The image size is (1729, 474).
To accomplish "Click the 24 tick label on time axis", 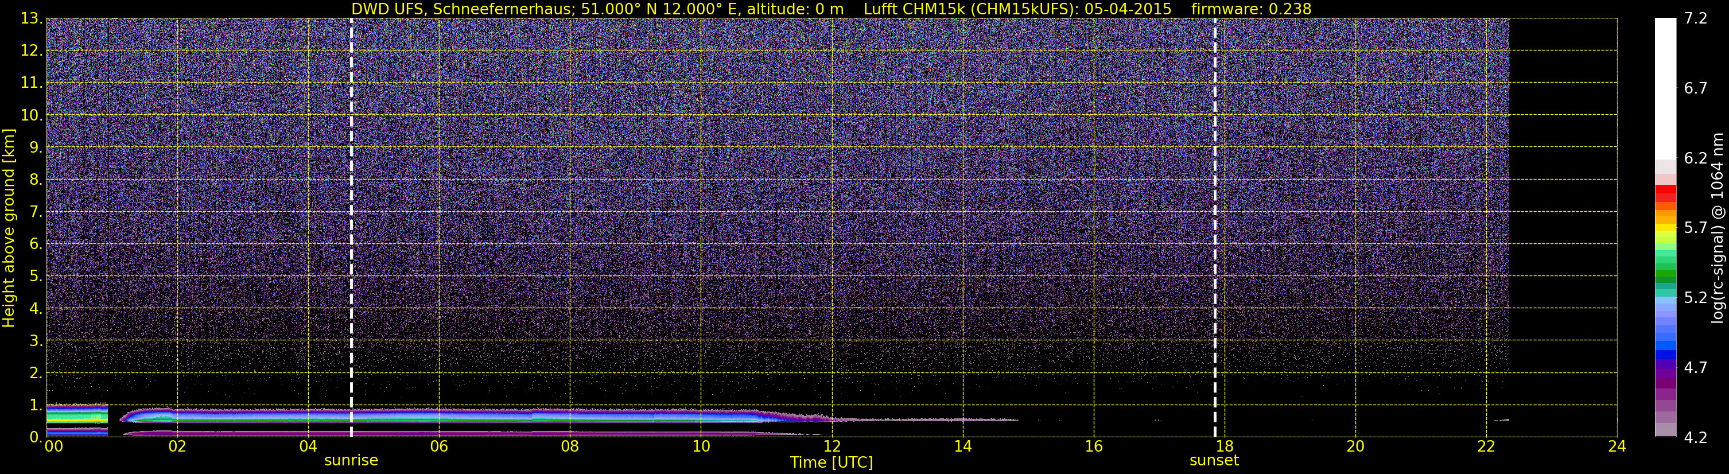I will pyautogui.click(x=1617, y=446).
